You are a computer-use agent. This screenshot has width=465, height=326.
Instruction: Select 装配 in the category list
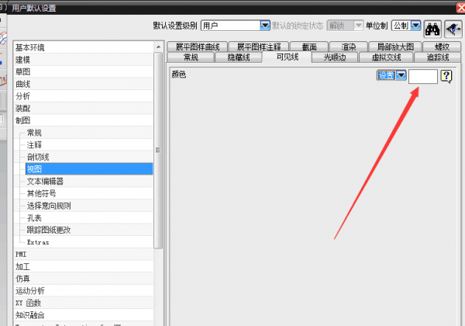pyautogui.click(x=84, y=109)
